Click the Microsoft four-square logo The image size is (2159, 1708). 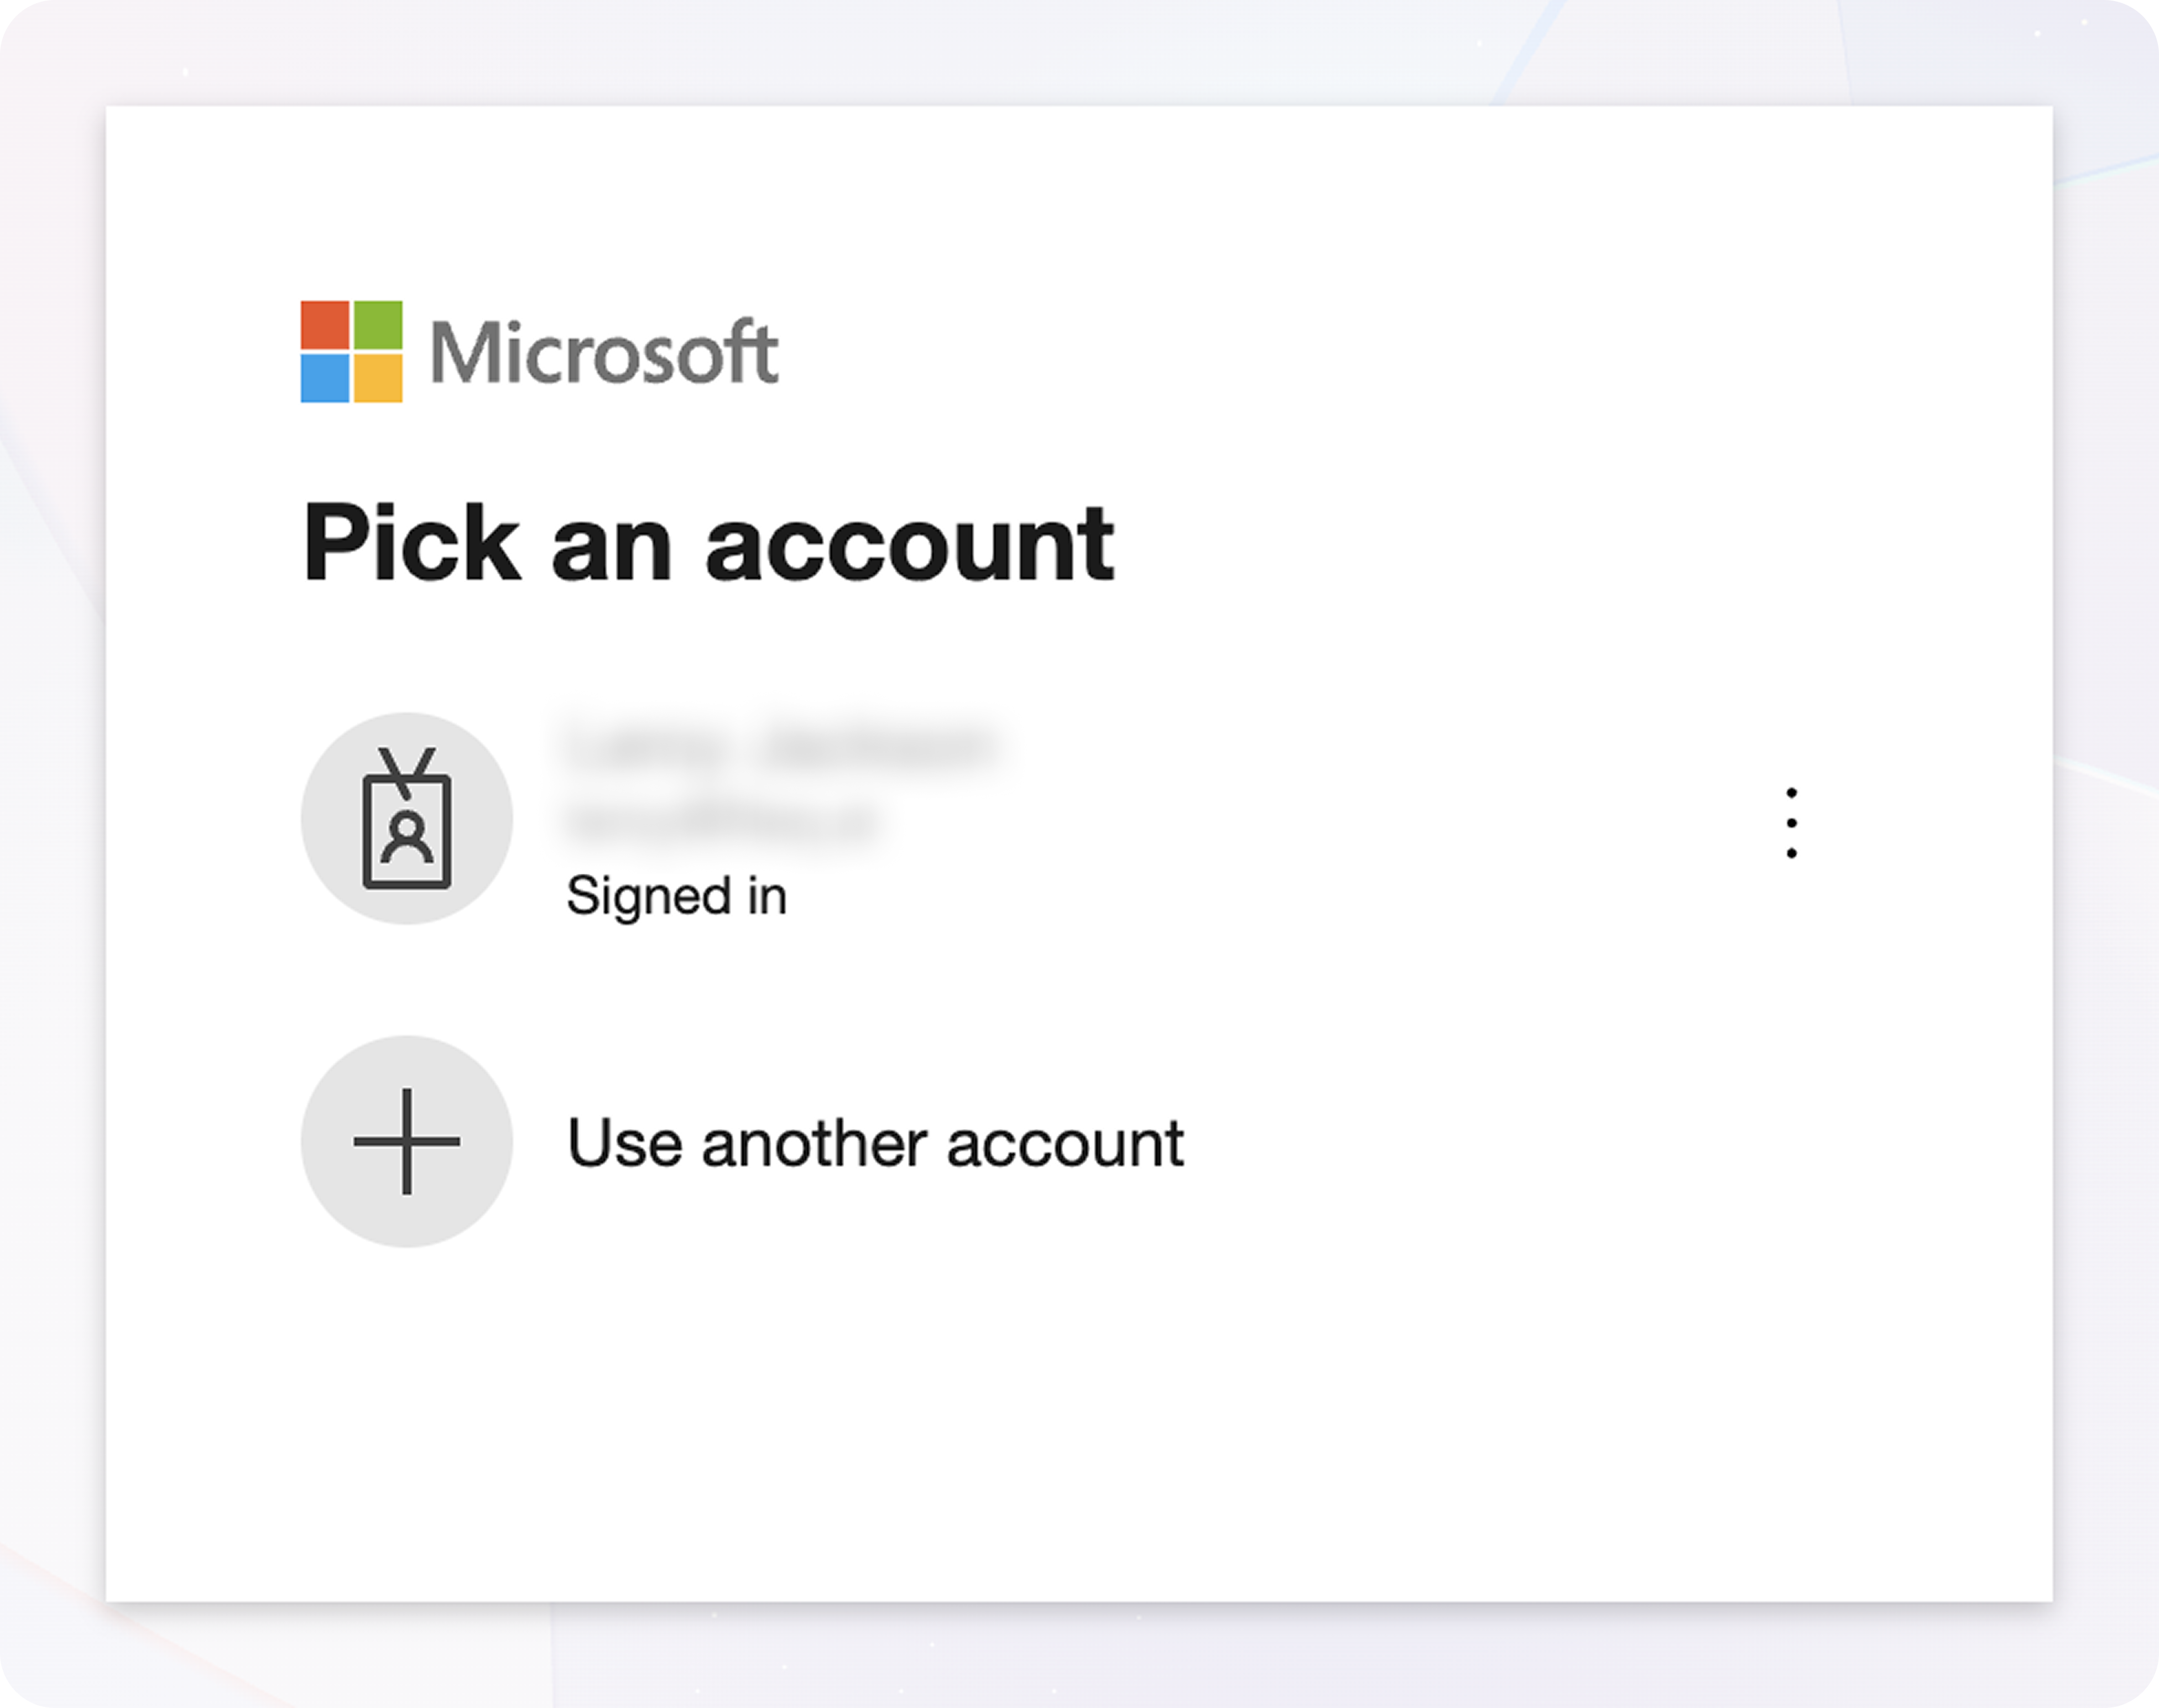(x=351, y=351)
